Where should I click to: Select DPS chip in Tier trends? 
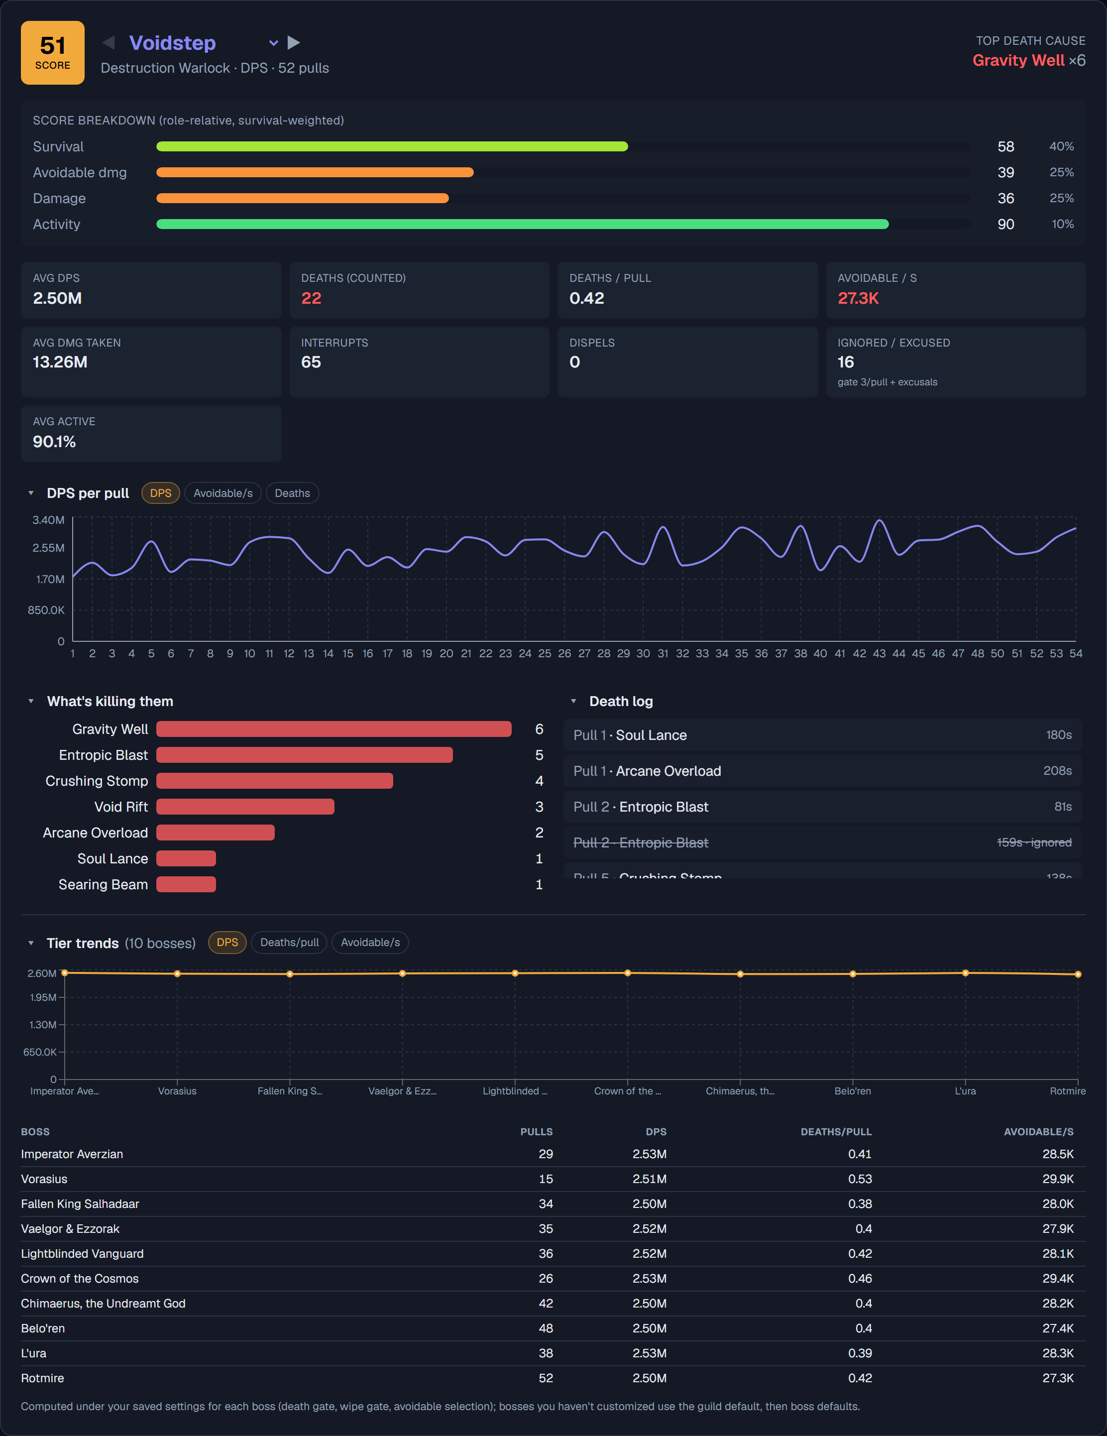click(x=227, y=942)
